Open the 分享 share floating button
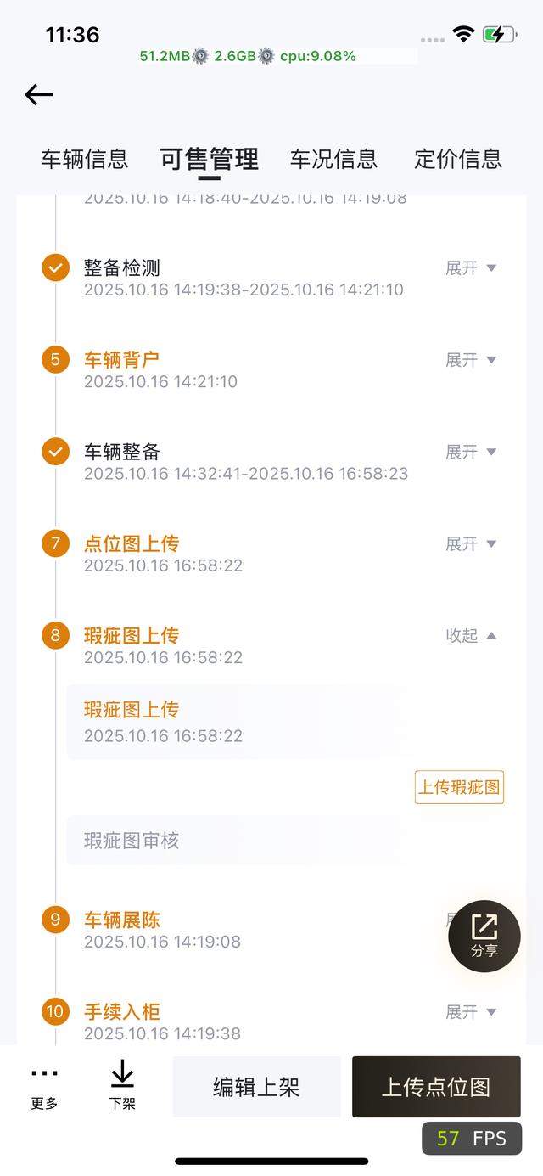 coord(484,936)
